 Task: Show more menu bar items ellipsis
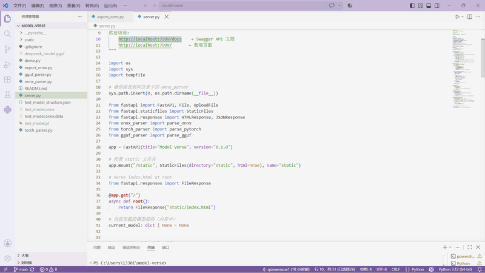tap(125, 5)
